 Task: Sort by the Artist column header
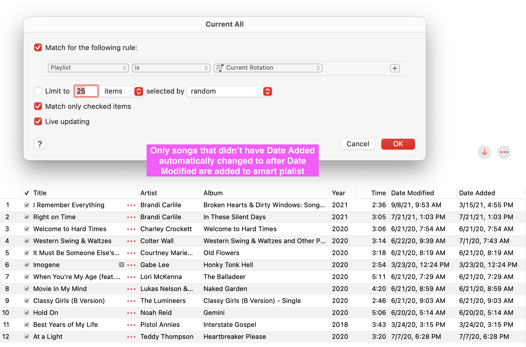149,193
